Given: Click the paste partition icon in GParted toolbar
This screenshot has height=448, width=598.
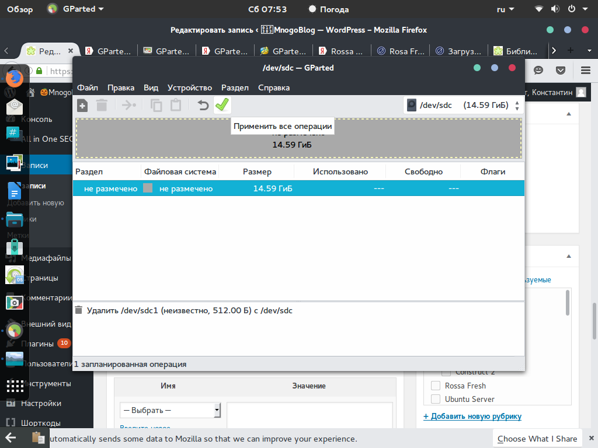Looking at the screenshot, I should tap(176, 105).
